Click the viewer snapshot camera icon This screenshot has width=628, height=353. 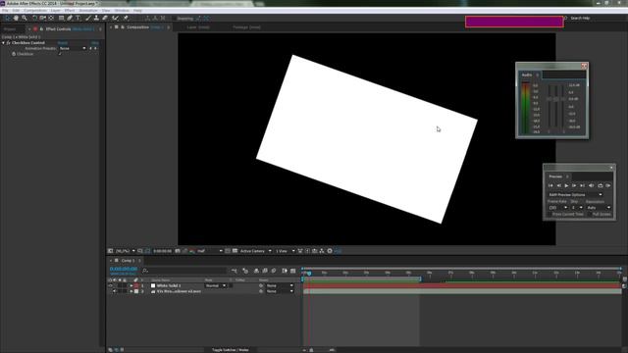coord(178,251)
